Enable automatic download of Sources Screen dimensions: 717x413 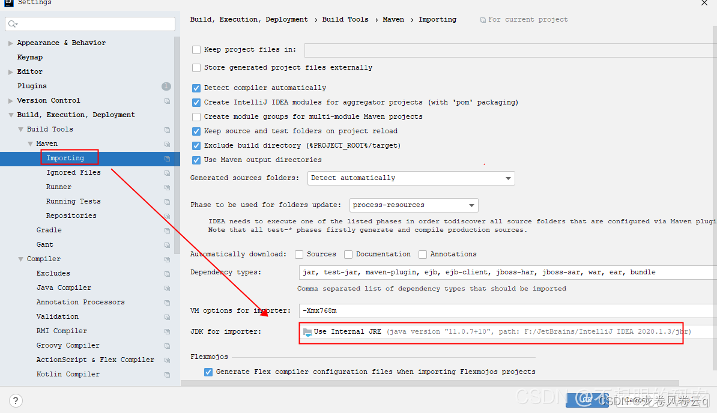coord(299,255)
